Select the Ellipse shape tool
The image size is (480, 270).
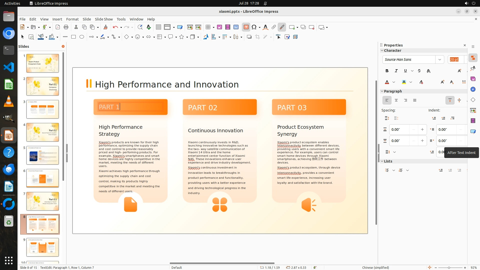(82, 37)
